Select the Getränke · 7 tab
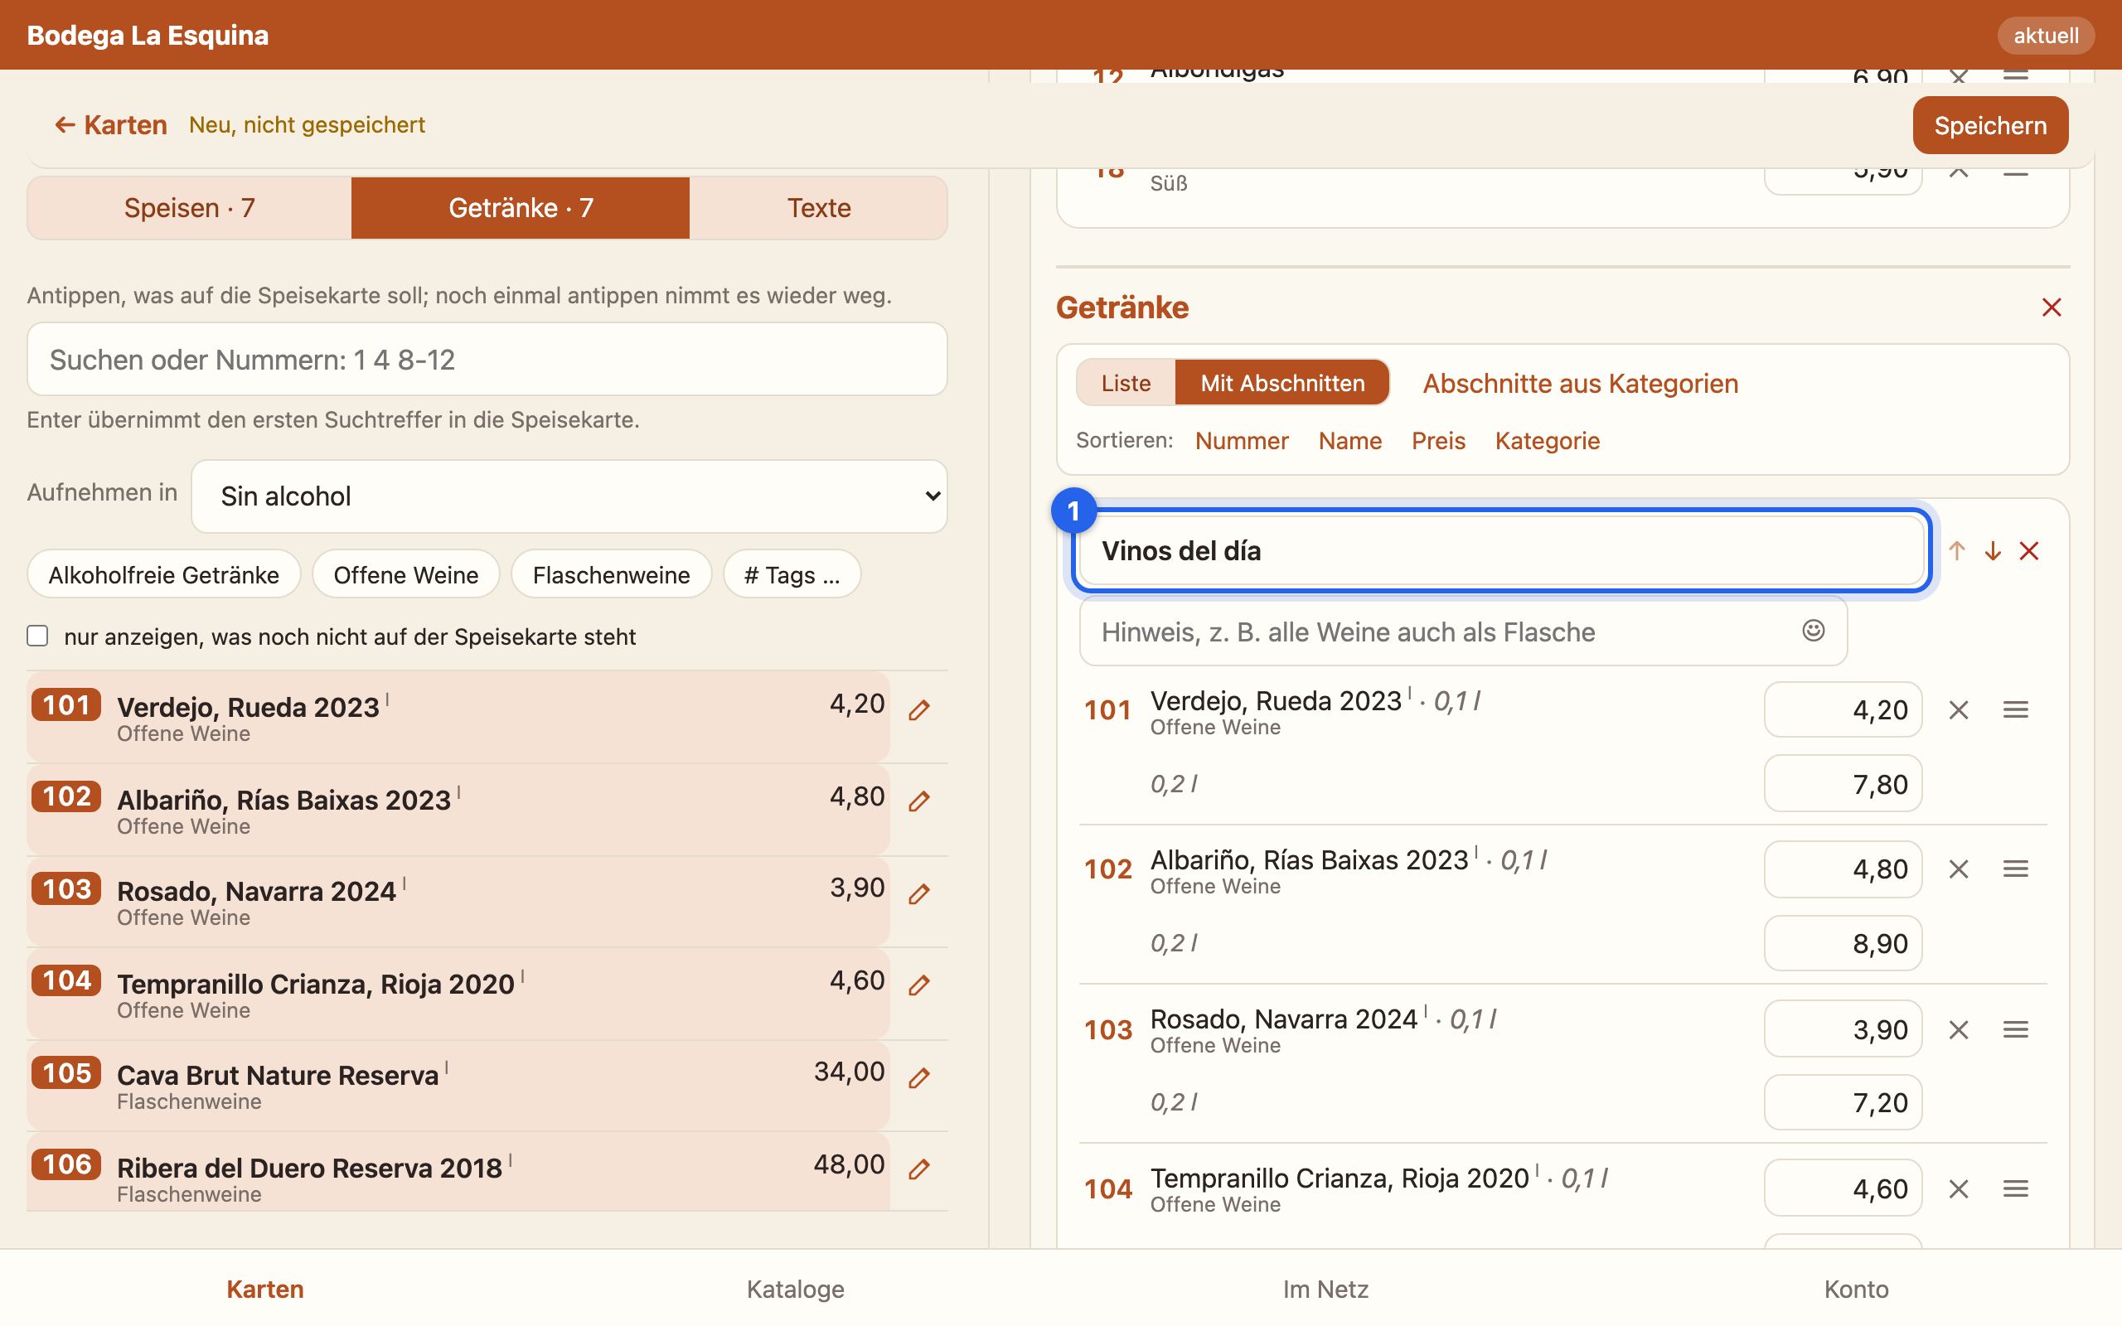Viewport: 2122px width, 1326px height. [521, 208]
